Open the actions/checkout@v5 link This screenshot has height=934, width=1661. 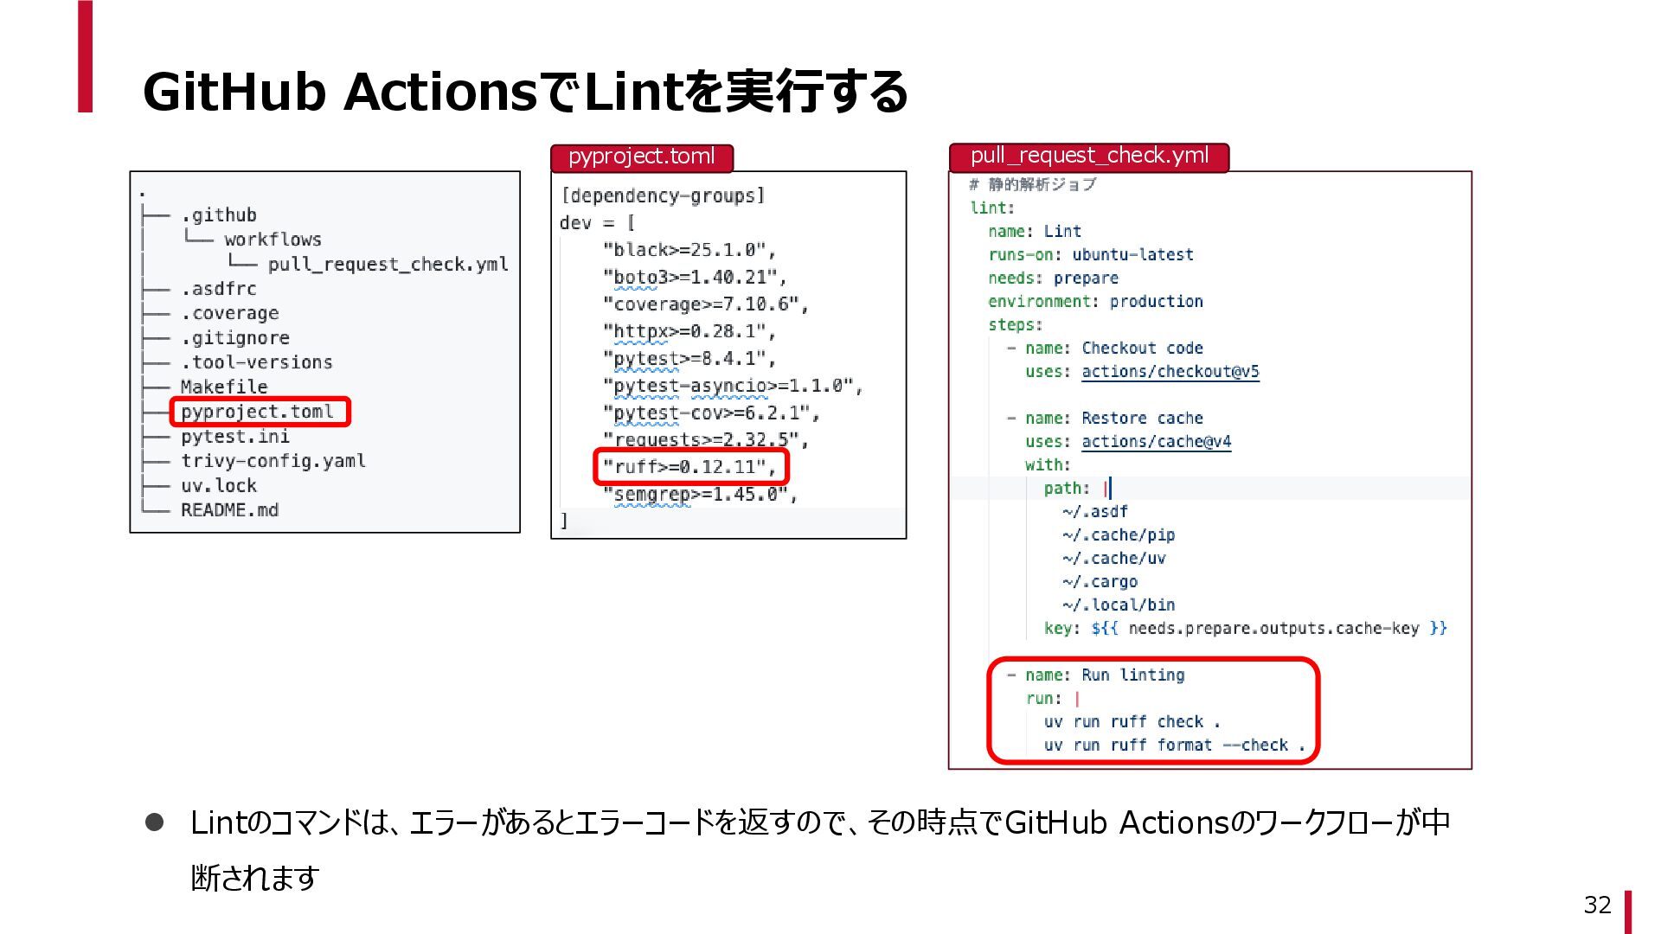point(1170,372)
